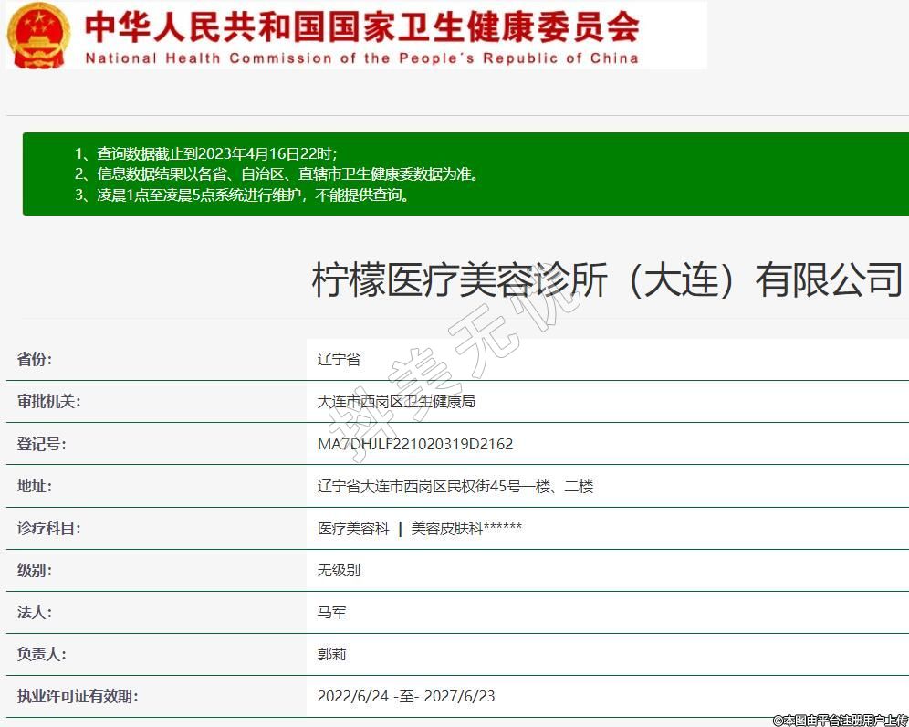Click the 美容皮肤科 department entry
The width and height of the screenshot is (909, 727).
click(x=446, y=528)
